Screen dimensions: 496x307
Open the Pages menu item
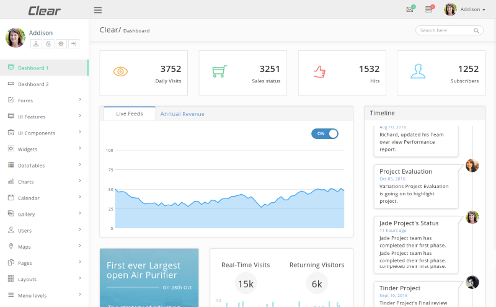(44, 263)
